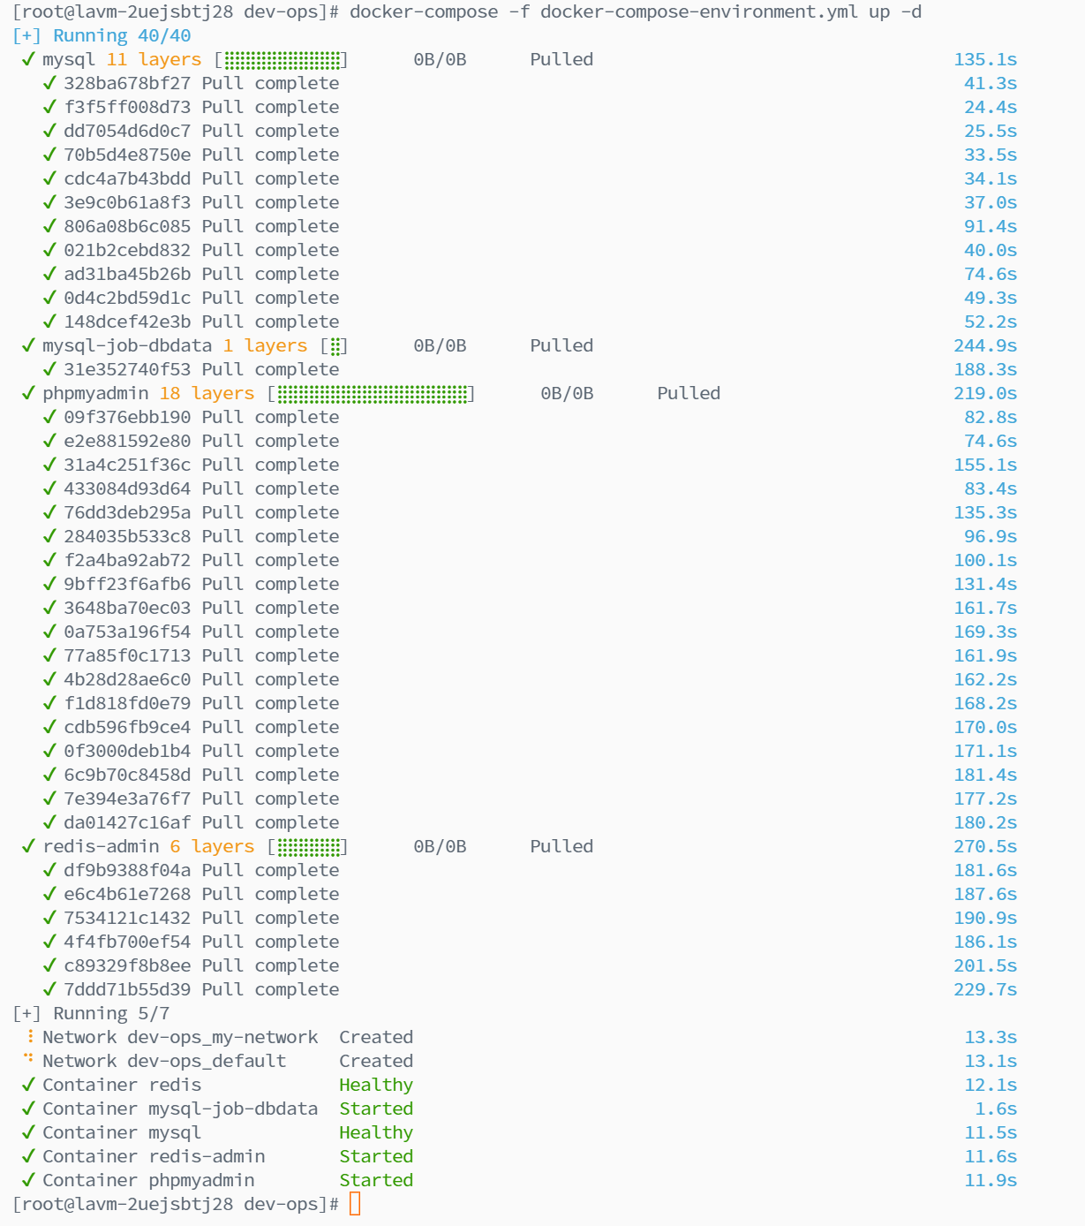Select the 'Running 5/7' status line
The width and height of the screenshot is (1085, 1226).
coord(91,1014)
